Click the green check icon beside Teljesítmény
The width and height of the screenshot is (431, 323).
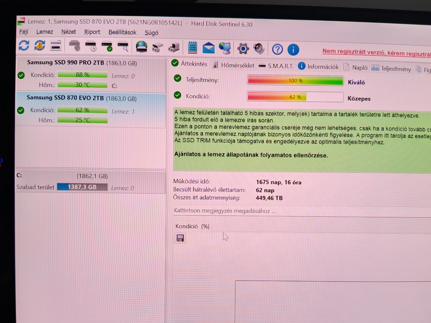[178, 78]
